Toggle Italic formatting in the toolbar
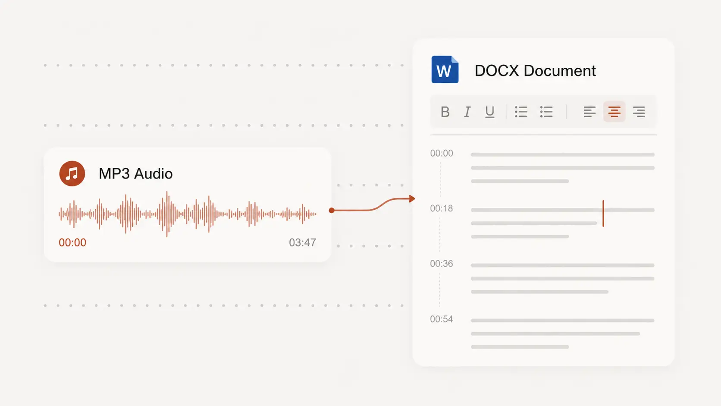 [x=467, y=112]
